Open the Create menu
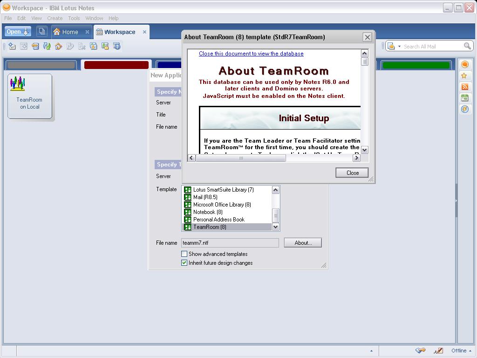The height and width of the screenshot is (358, 477). click(x=55, y=18)
